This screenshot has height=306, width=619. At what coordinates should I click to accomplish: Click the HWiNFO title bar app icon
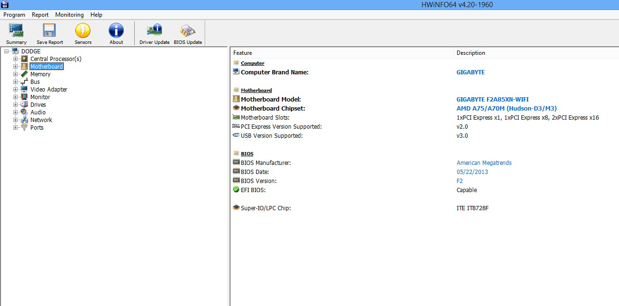(x=5, y=4)
